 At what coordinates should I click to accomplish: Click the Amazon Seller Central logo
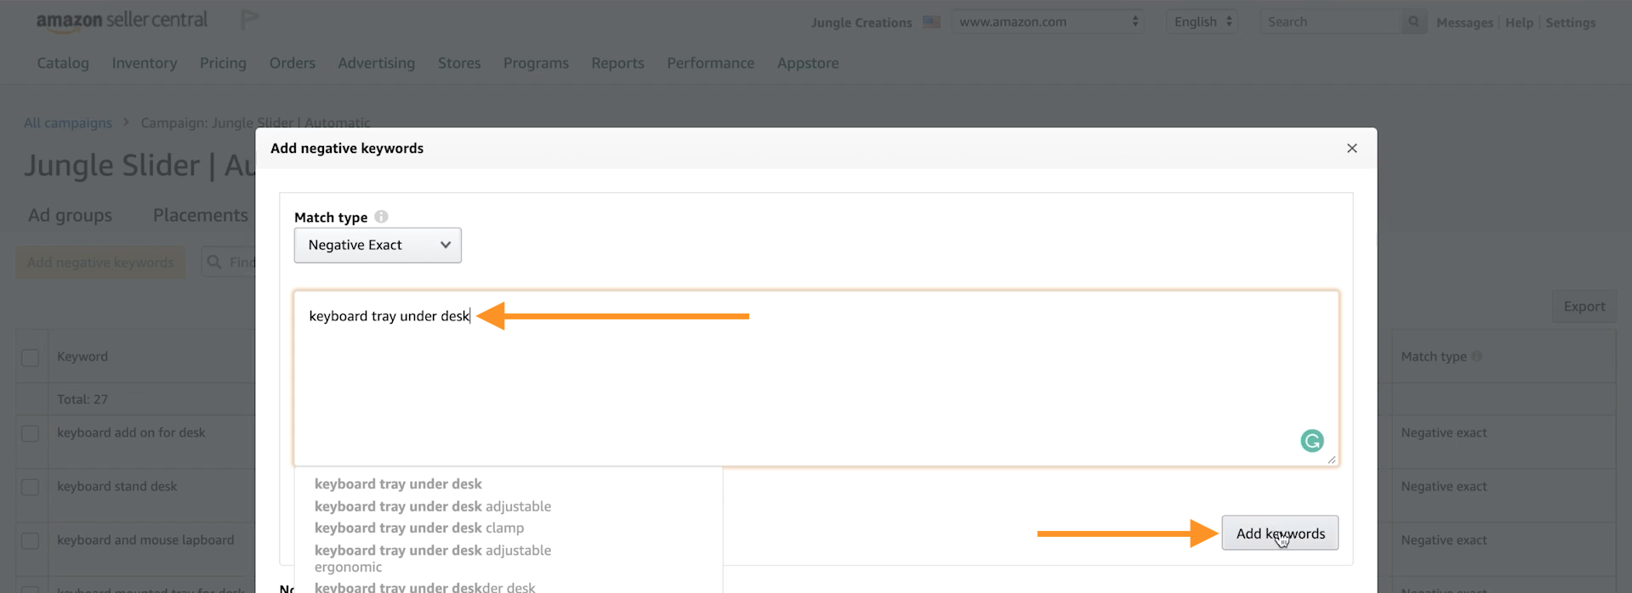122,20
